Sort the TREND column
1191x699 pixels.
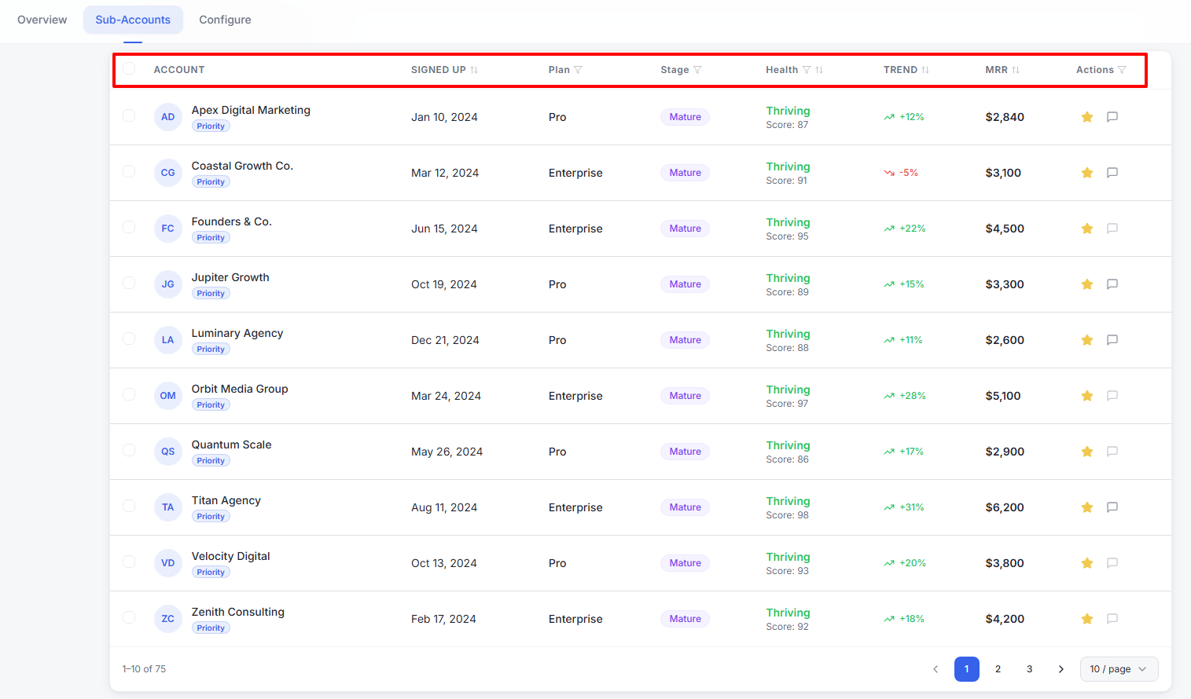(x=925, y=70)
